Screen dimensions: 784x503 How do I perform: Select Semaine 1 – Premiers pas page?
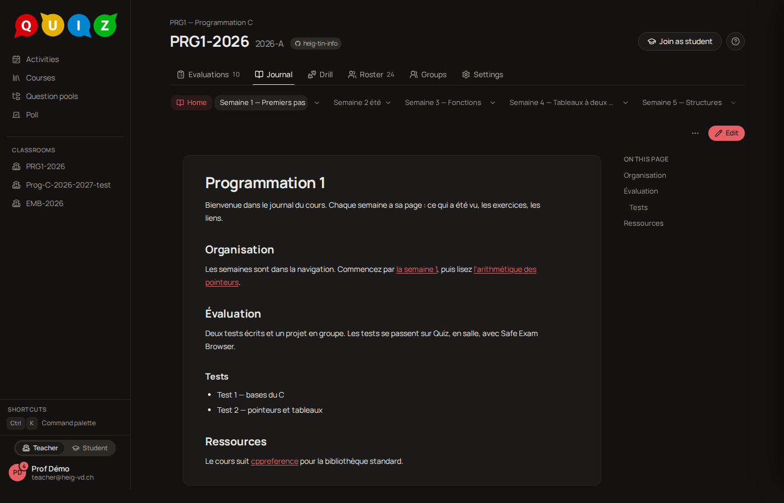click(262, 103)
